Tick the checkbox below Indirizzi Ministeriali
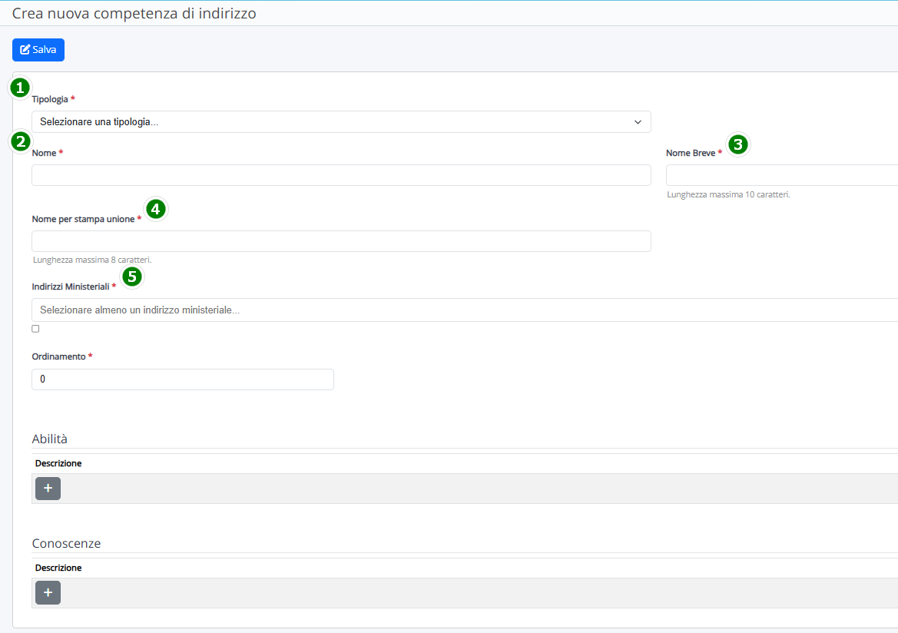The height and width of the screenshot is (633, 898). pyautogui.click(x=35, y=329)
